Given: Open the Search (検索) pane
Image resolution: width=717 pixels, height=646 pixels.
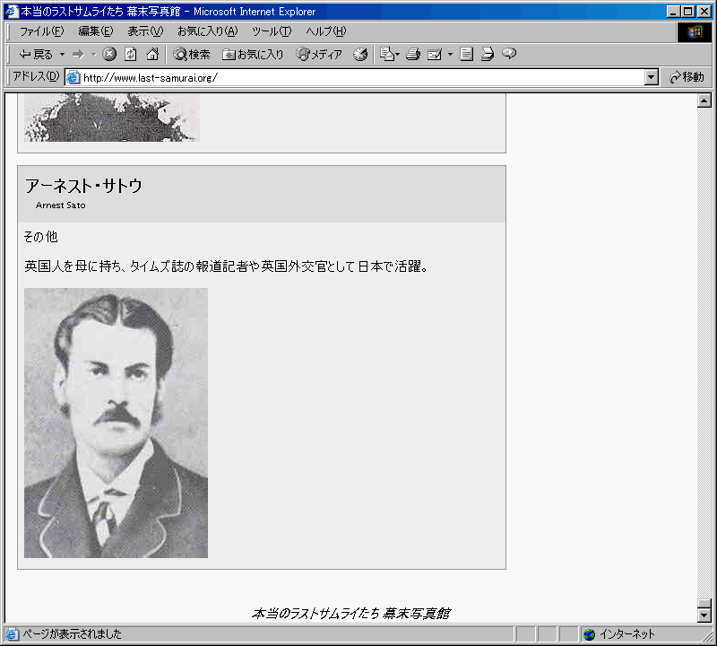Looking at the screenshot, I should [x=192, y=55].
